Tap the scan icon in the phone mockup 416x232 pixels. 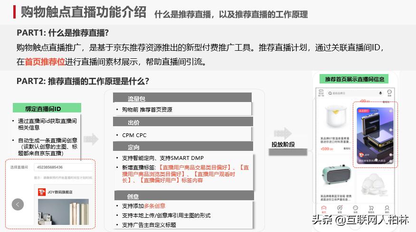(x=321, y=93)
